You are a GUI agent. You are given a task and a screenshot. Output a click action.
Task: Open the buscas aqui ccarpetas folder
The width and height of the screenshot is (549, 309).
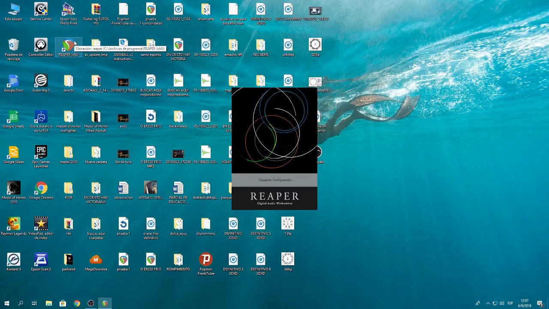click(x=96, y=229)
